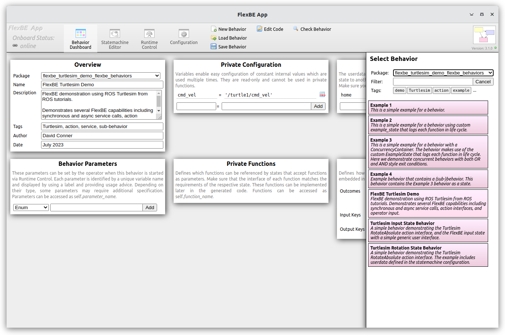Screen dimensions: 505x335
Task: Open the Select Behavior Package dropdown
Action: 443,73
